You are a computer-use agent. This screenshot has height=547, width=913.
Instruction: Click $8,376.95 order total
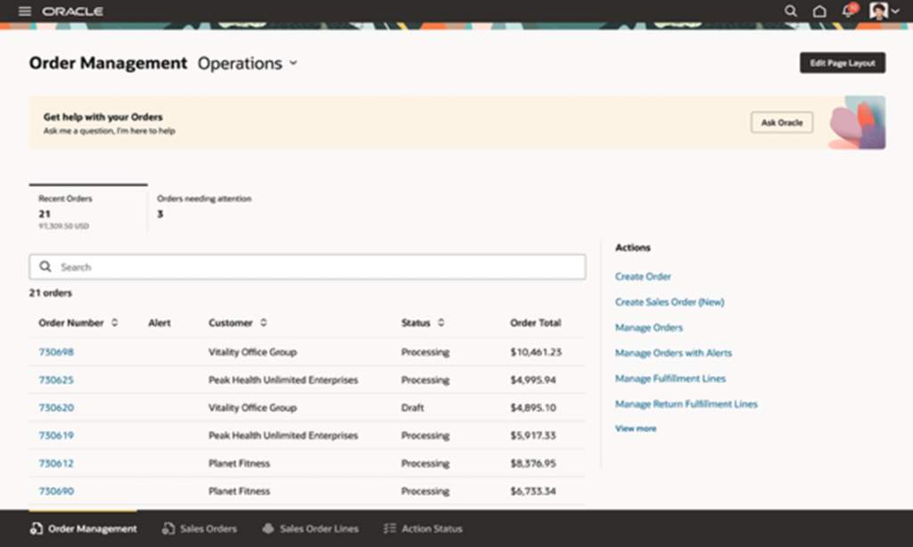coord(533,463)
